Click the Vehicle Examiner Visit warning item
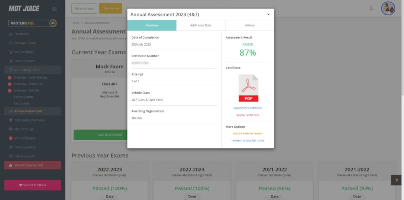Screen dimensions: 404x200 [32, 165]
